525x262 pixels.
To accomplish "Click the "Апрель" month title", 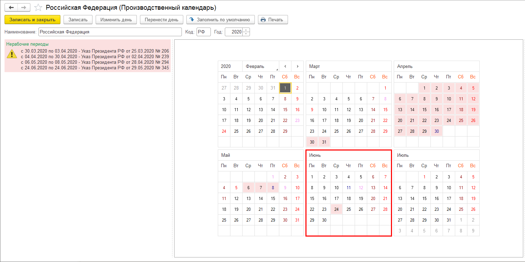I will click(x=405, y=66).
